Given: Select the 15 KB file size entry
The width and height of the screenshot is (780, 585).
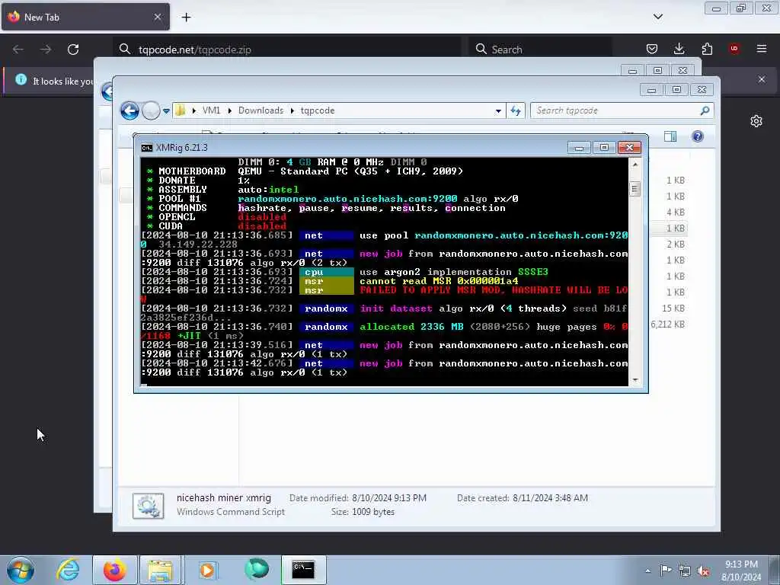Looking at the screenshot, I should 673,308.
